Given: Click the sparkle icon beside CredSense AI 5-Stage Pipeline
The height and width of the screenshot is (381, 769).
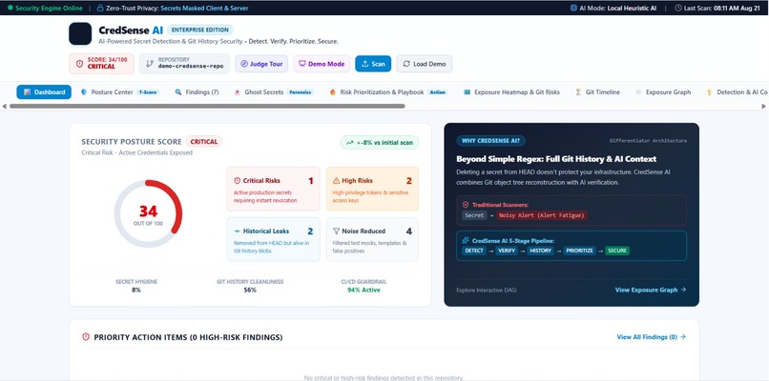Looking at the screenshot, I should point(466,240).
